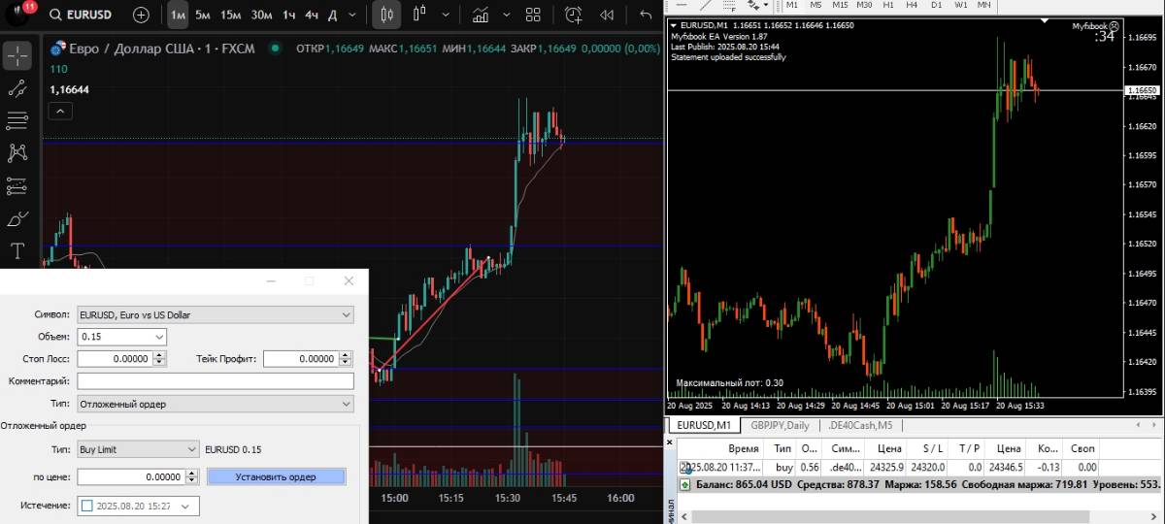This screenshot has height=524, width=1165.
Task: Start bar replay with rewind icon
Action: [607, 15]
